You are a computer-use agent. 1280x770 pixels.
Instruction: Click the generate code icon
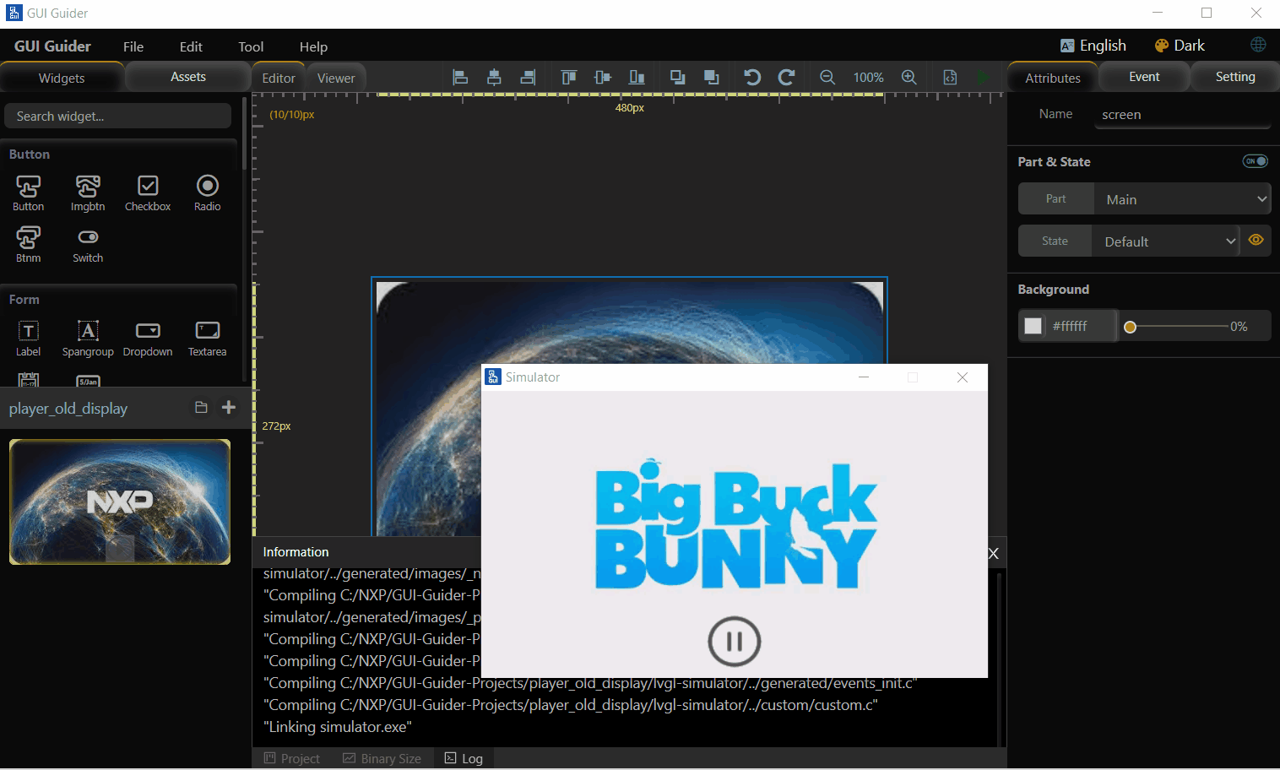click(950, 78)
